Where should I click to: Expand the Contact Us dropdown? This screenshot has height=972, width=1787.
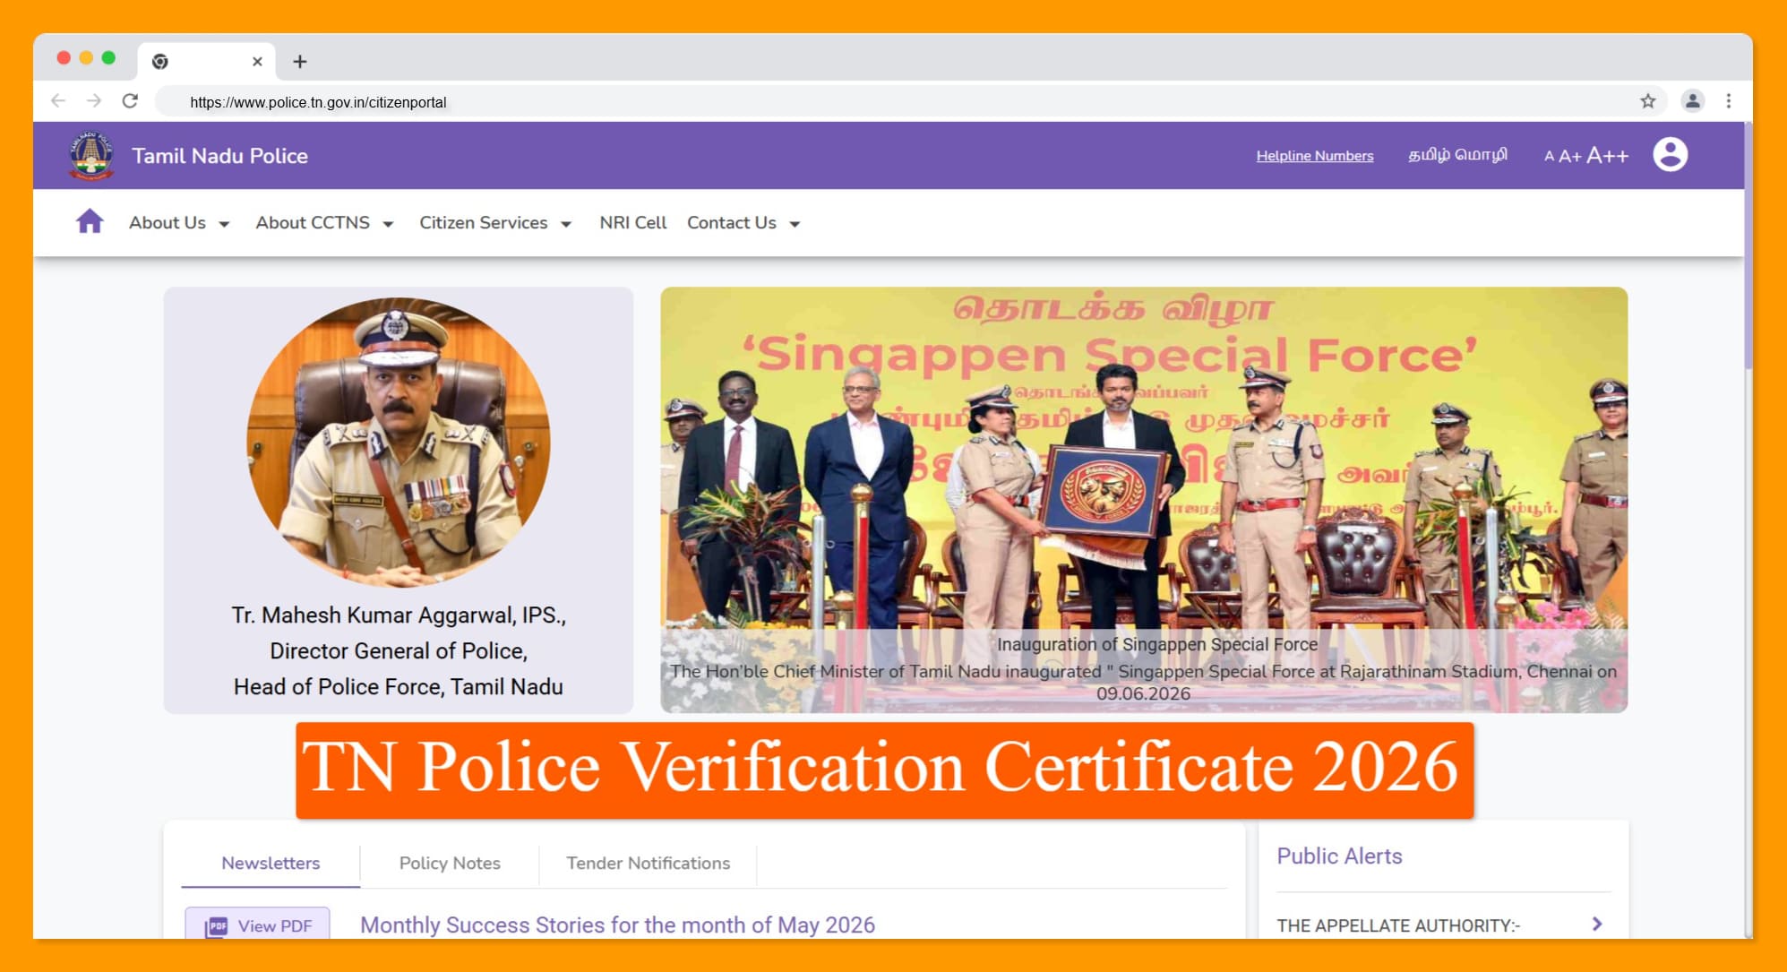[x=743, y=222]
